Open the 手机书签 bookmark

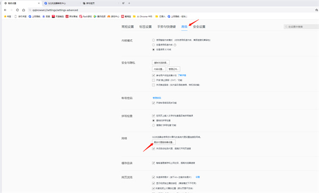coord(20,16)
